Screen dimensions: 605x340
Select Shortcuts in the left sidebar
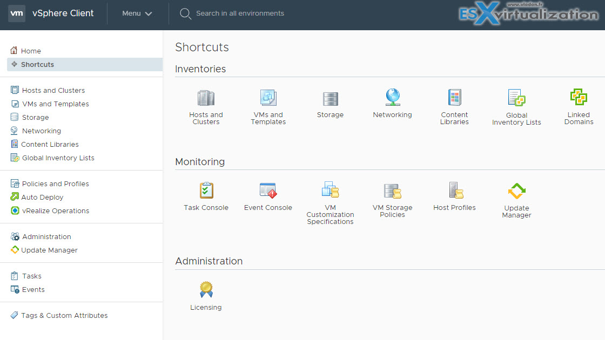tap(36, 64)
